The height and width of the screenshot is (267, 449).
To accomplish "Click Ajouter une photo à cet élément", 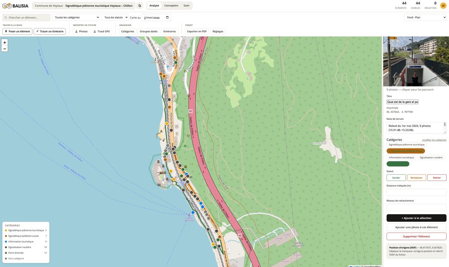I will tap(416, 227).
